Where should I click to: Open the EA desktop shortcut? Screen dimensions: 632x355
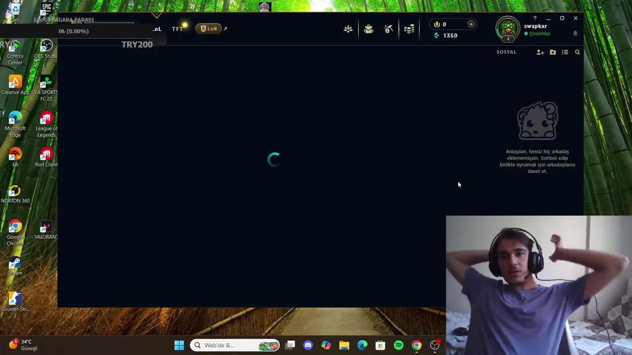pos(15,158)
